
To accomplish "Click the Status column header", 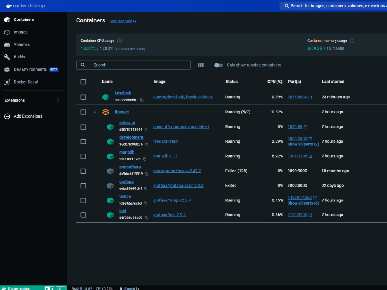I will [231, 82].
